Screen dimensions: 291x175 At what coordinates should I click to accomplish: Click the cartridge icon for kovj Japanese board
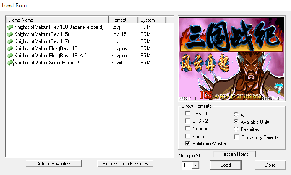coord(10,27)
